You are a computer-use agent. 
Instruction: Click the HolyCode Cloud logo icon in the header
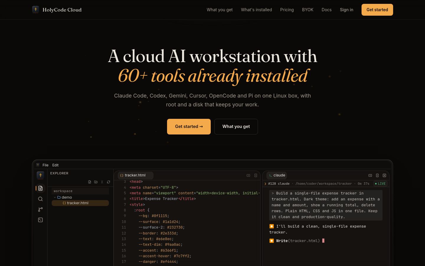(35, 9)
